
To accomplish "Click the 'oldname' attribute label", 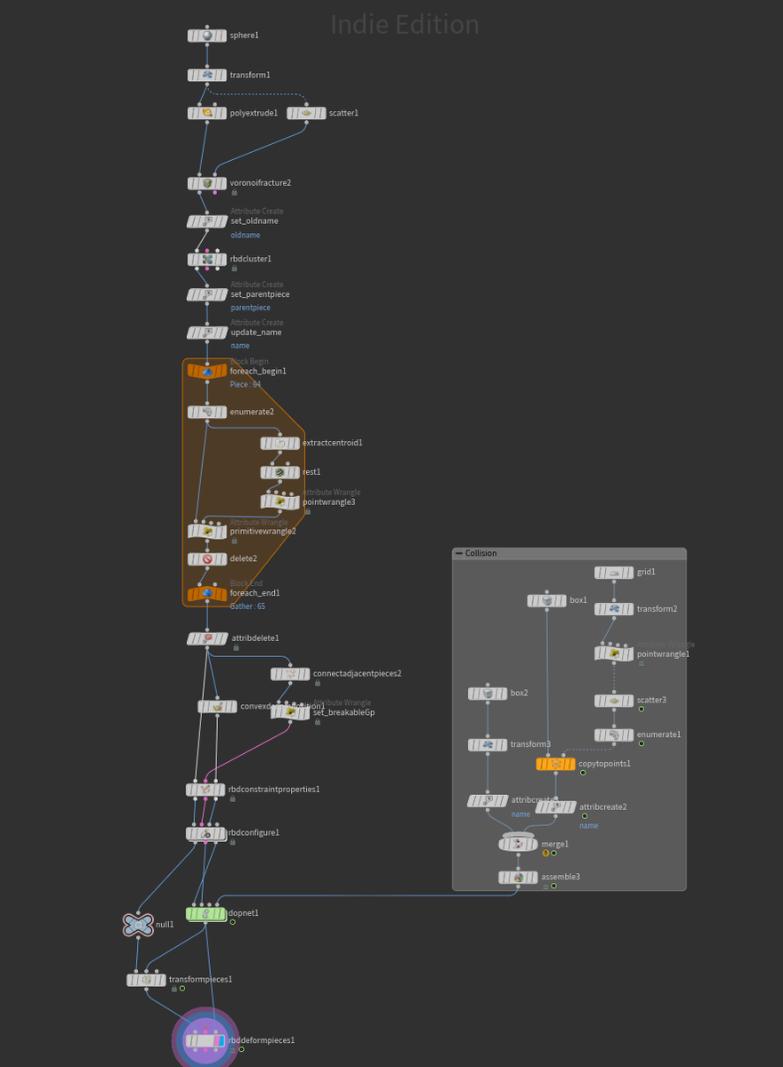I will tap(246, 236).
